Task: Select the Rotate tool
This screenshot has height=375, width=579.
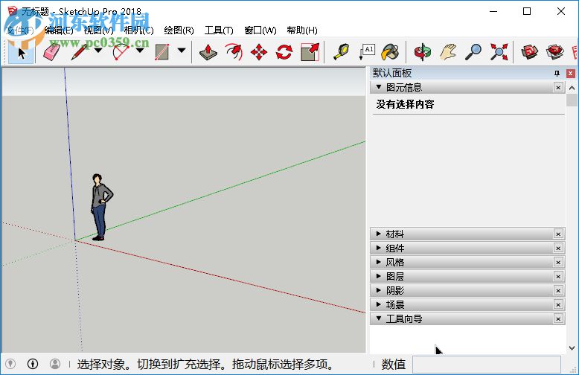Action: (284, 52)
